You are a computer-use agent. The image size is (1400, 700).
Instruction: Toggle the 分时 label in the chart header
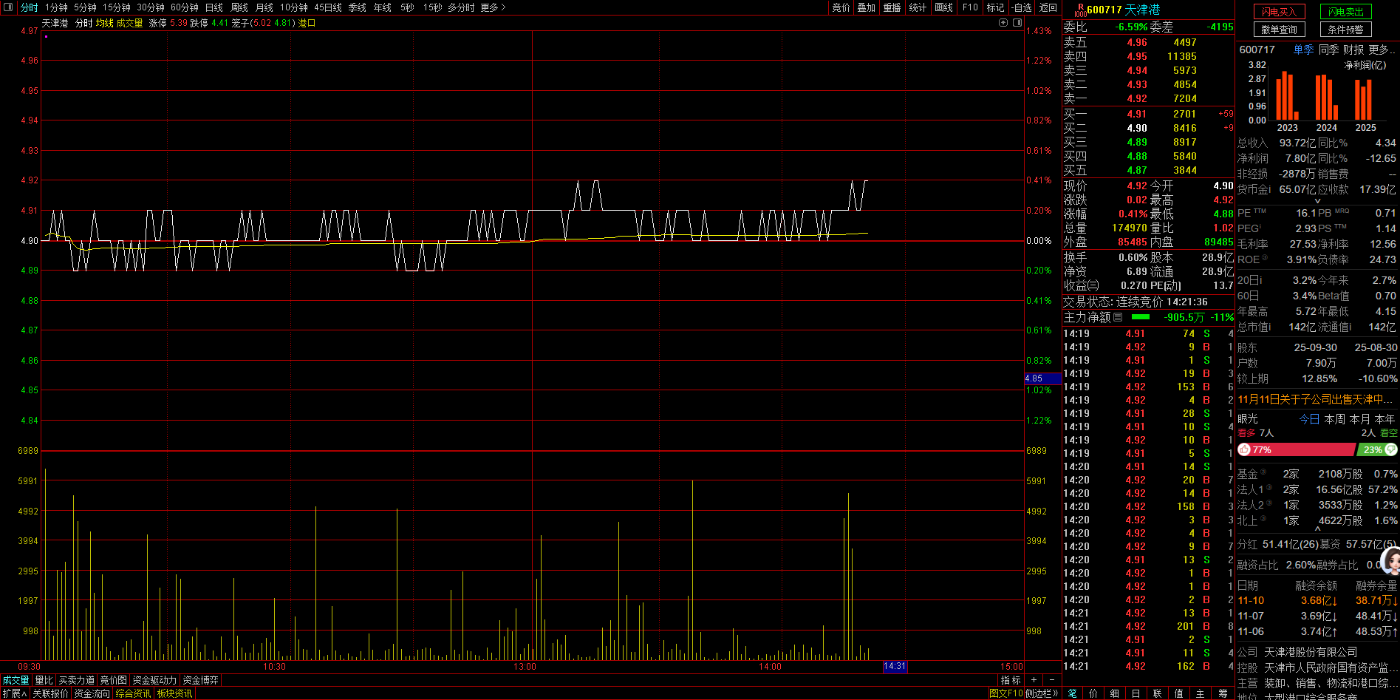click(x=83, y=23)
